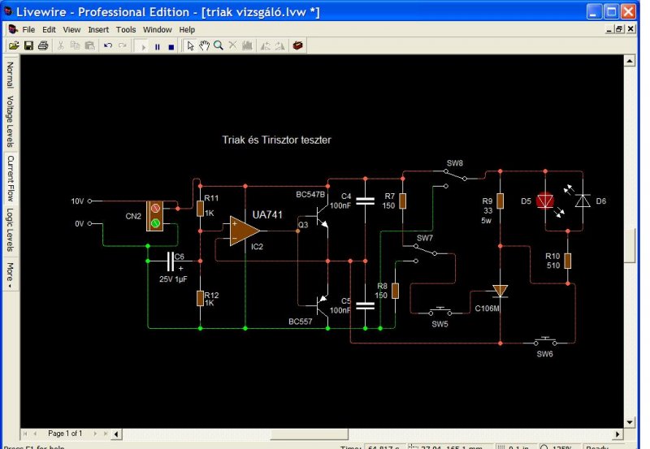Click the Cut scissors icon
The image size is (650, 449).
(x=60, y=45)
